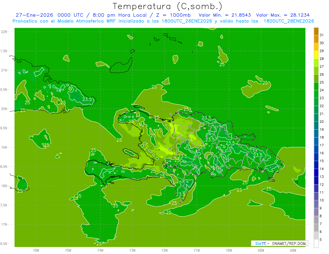The height and width of the screenshot is (254, 329).
Task: Select the "27-Ene-2026 0000 UTC" date text
Action: coord(49,15)
